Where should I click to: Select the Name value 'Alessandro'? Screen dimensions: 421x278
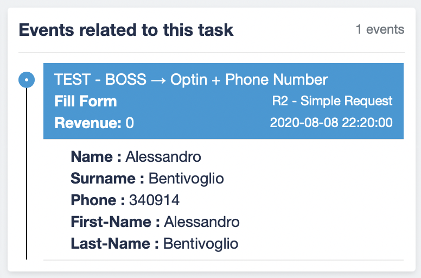click(x=163, y=157)
